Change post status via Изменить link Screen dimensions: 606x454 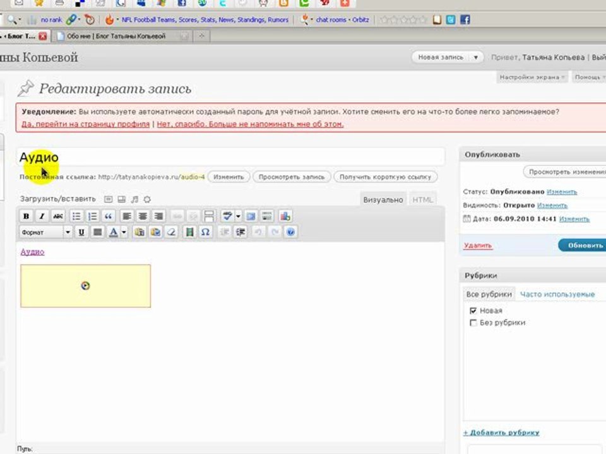(562, 192)
